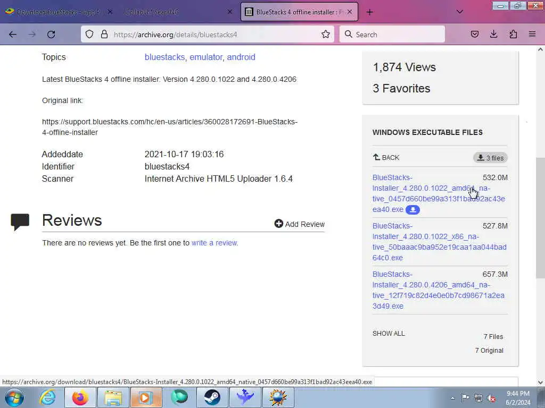Click the page vertical scrollbar thumb

point(540,218)
